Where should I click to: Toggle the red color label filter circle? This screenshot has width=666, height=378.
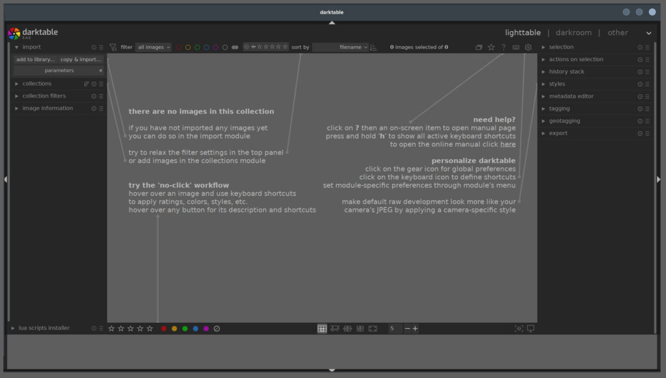click(179, 47)
